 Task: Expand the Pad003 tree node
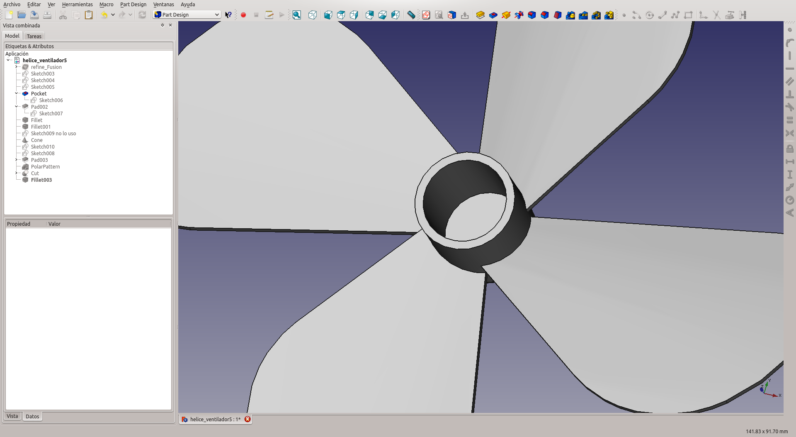coord(17,160)
